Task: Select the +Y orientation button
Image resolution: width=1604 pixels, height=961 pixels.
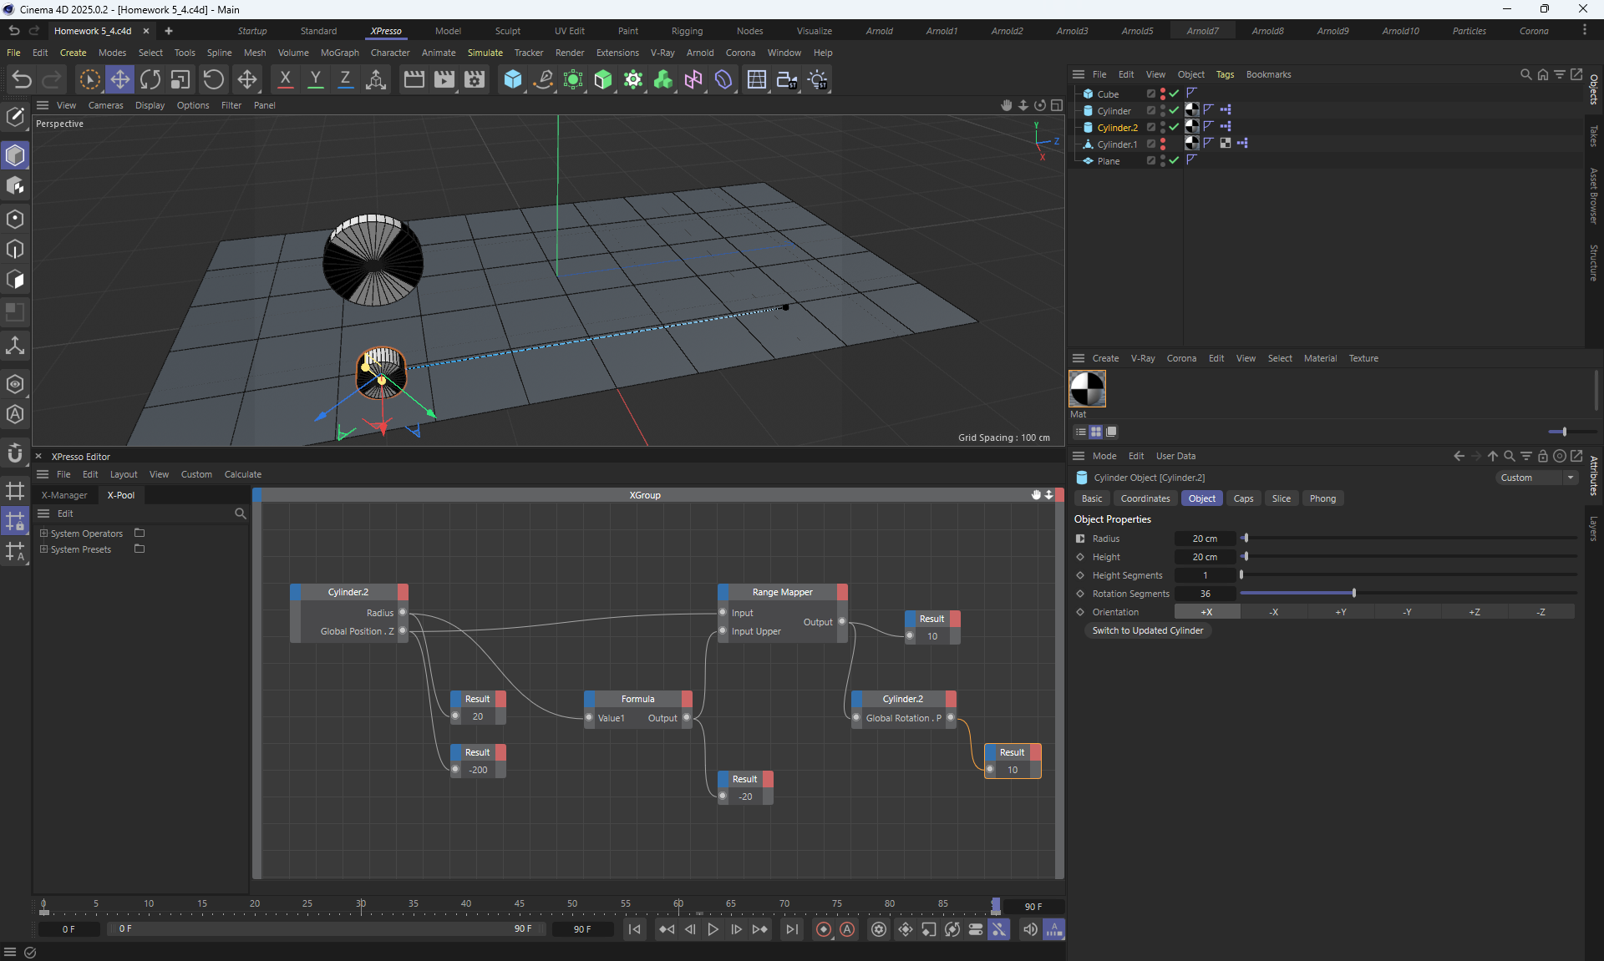Action: (x=1340, y=612)
